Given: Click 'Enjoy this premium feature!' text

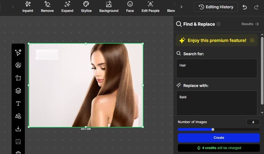Looking at the screenshot, I should tap(217, 40).
